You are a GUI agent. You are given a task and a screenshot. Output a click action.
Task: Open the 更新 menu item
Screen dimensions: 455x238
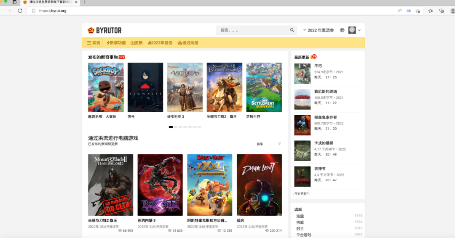136,43
